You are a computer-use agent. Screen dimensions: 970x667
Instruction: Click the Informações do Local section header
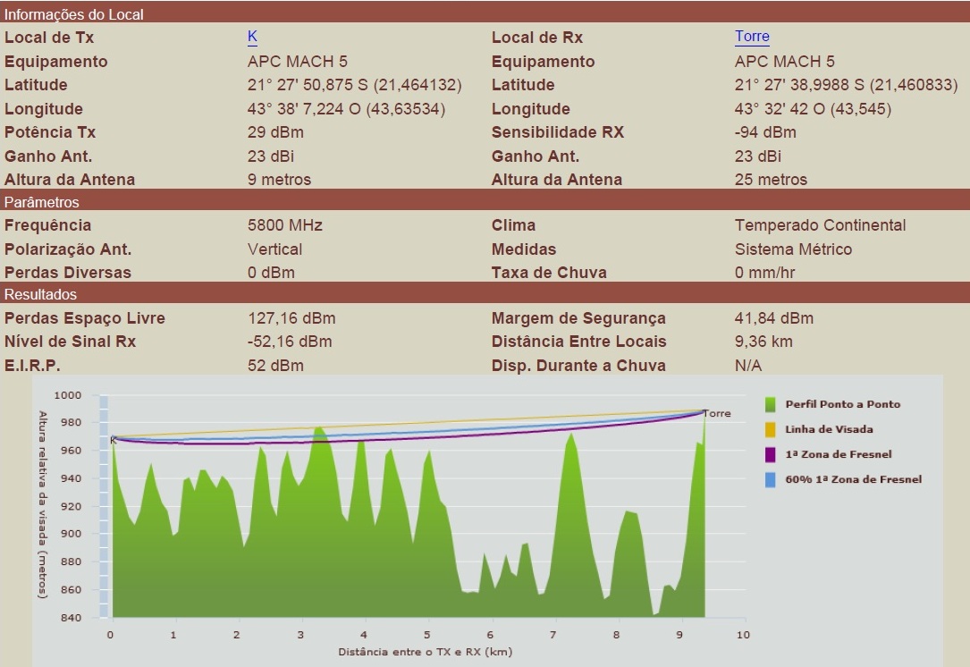click(485, 13)
